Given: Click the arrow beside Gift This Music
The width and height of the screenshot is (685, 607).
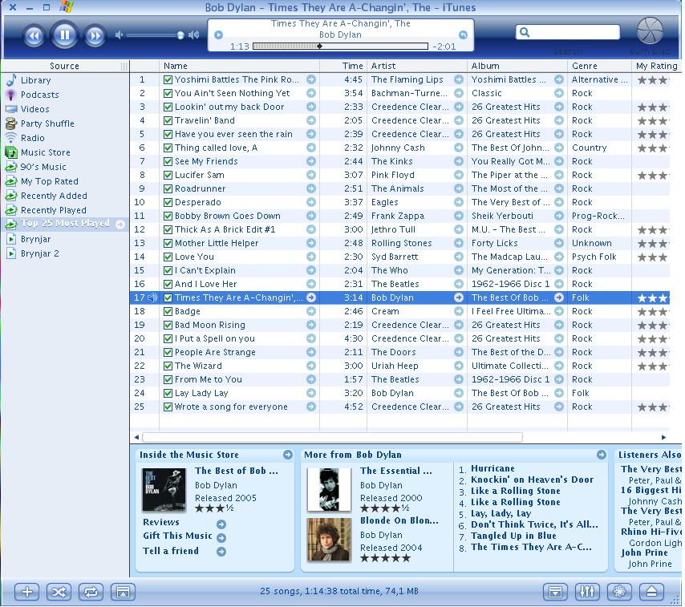Looking at the screenshot, I should 221,537.
